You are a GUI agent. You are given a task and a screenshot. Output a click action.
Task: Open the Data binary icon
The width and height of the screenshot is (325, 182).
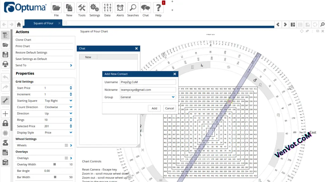pos(107,8)
